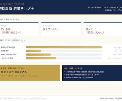Select the 製品別フル原価の見える化＋定着の伴走 list item
Image resolution: width=122 pixels, height=101 pixels.
point(80,78)
